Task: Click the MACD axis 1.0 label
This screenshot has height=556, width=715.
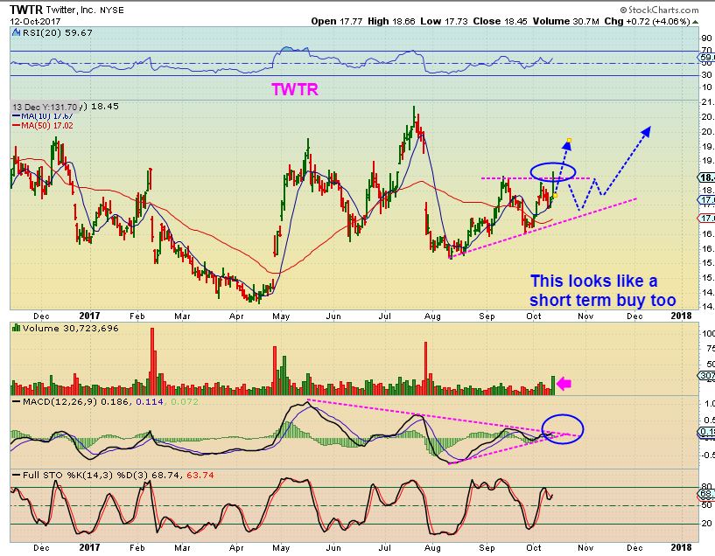Action: (x=709, y=404)
